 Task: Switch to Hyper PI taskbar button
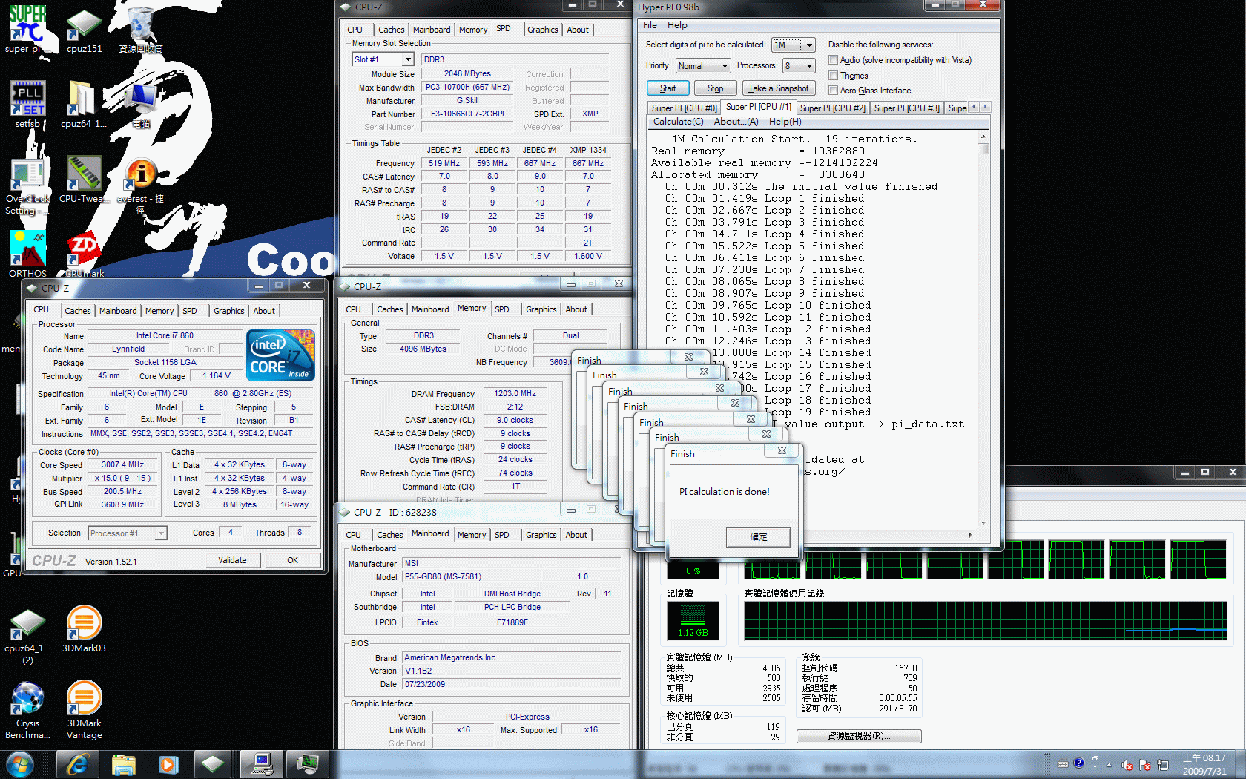[261, 764]
